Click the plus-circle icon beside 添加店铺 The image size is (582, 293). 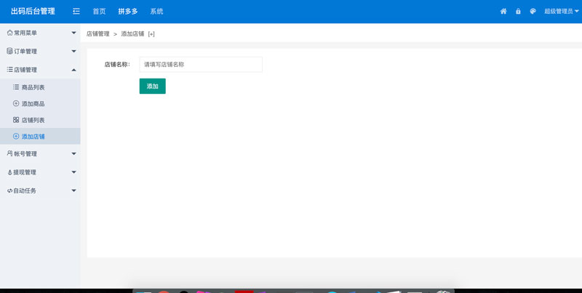click(x=16, y=136)
